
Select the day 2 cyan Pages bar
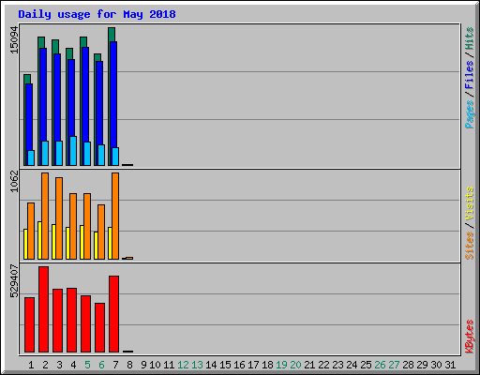(45, 153)
